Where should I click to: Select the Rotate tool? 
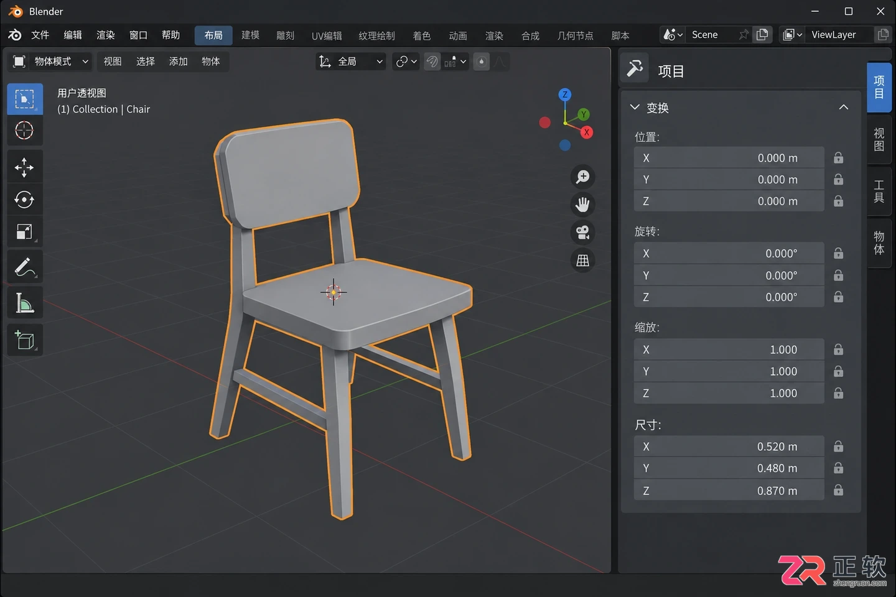[25, 200]
